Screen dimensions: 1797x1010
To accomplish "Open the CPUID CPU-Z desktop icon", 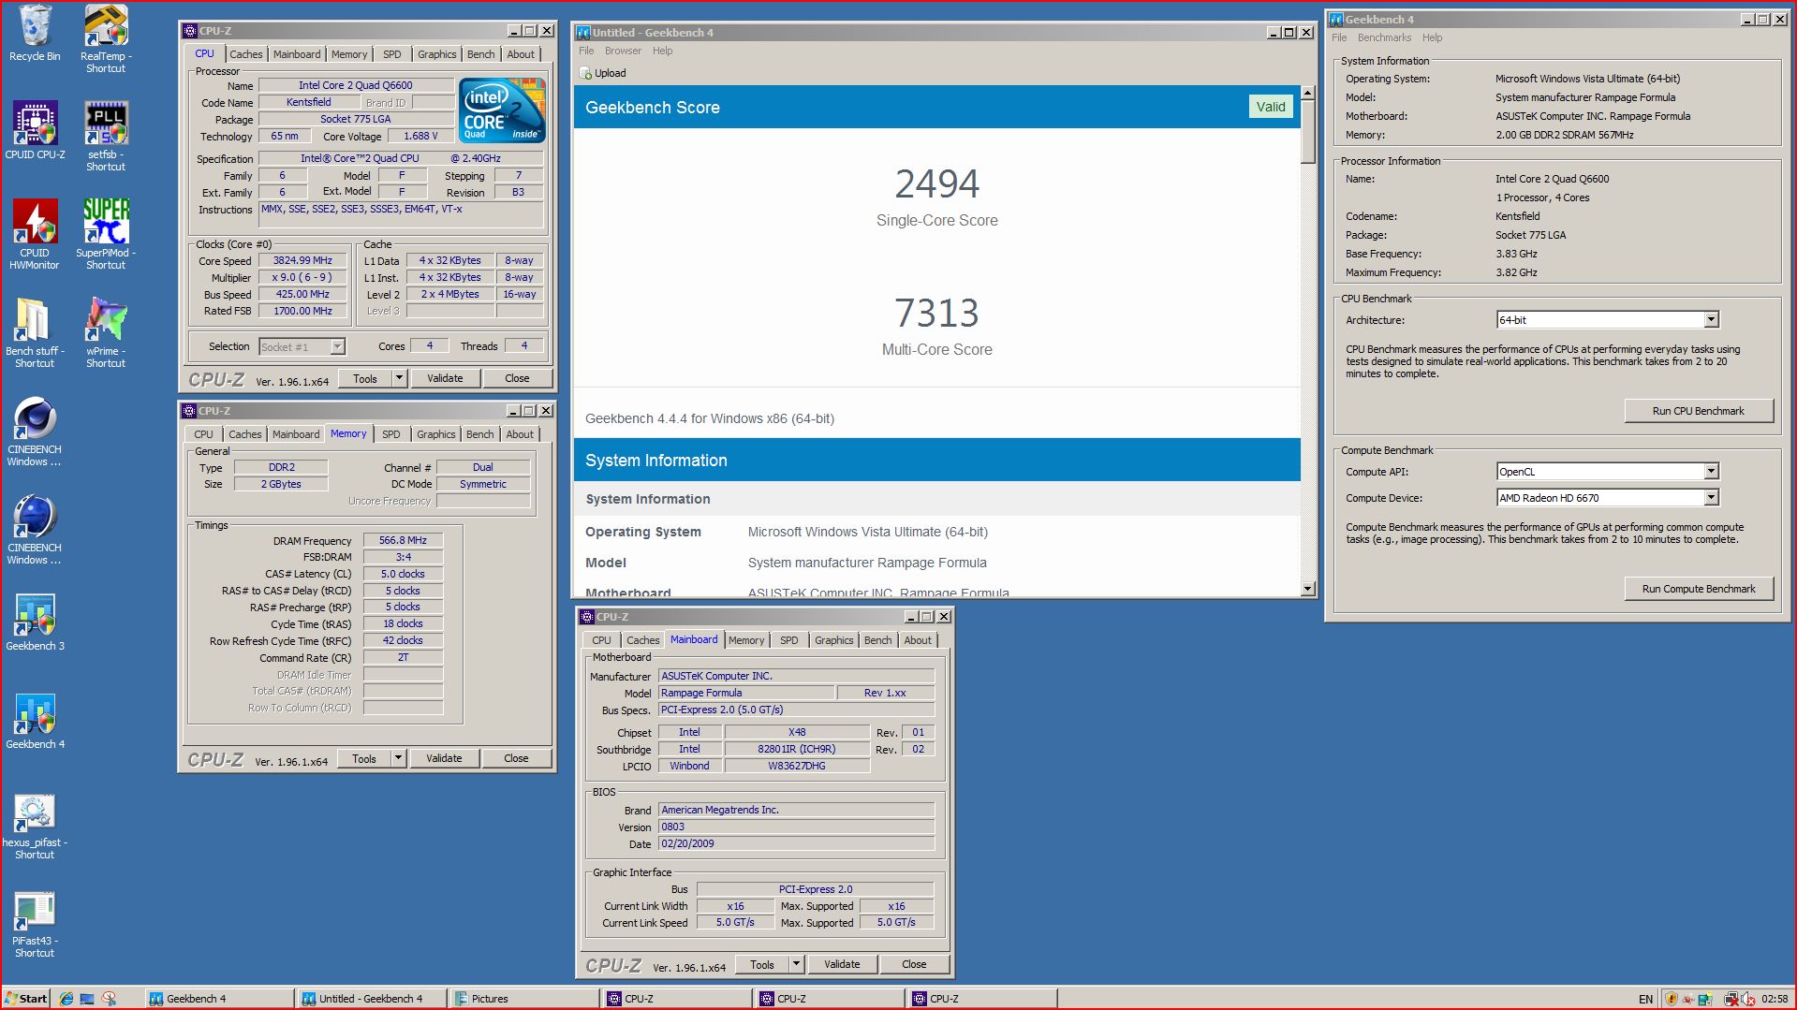I will (x=35, y=131).
